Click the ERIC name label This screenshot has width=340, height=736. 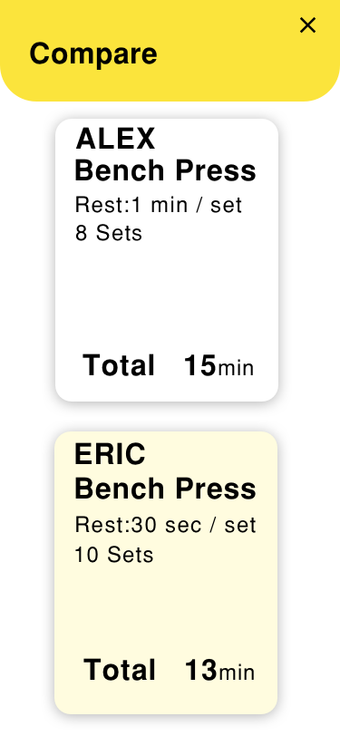(110, 454)
